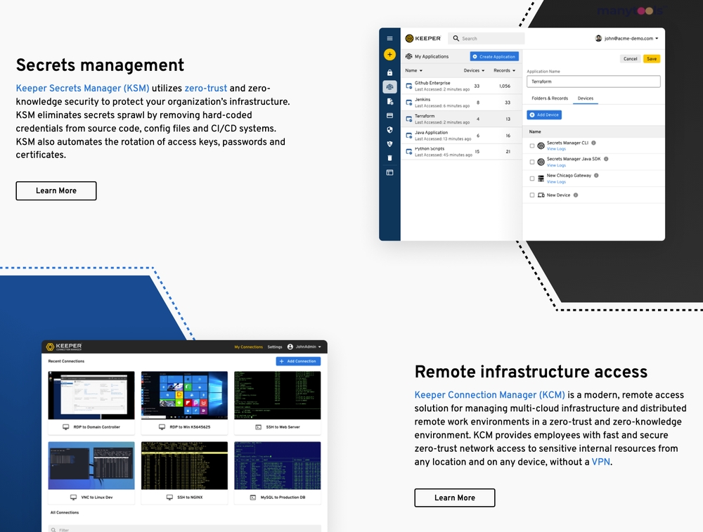Follow the Keeper Secrets Manager (KSM) link
Viewport: 703px width, 532px height.
82,89
